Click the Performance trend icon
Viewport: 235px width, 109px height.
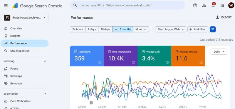click(x=6, y=43)
